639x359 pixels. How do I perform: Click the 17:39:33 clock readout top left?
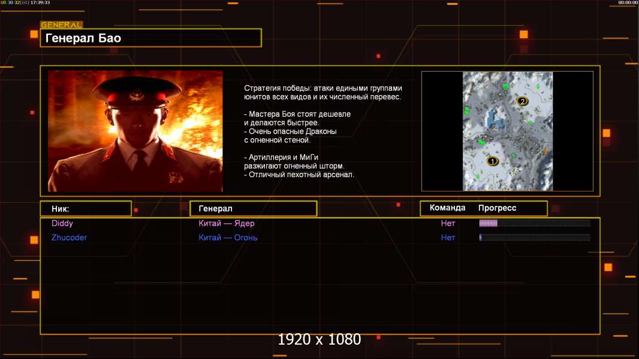pos(40,2)
